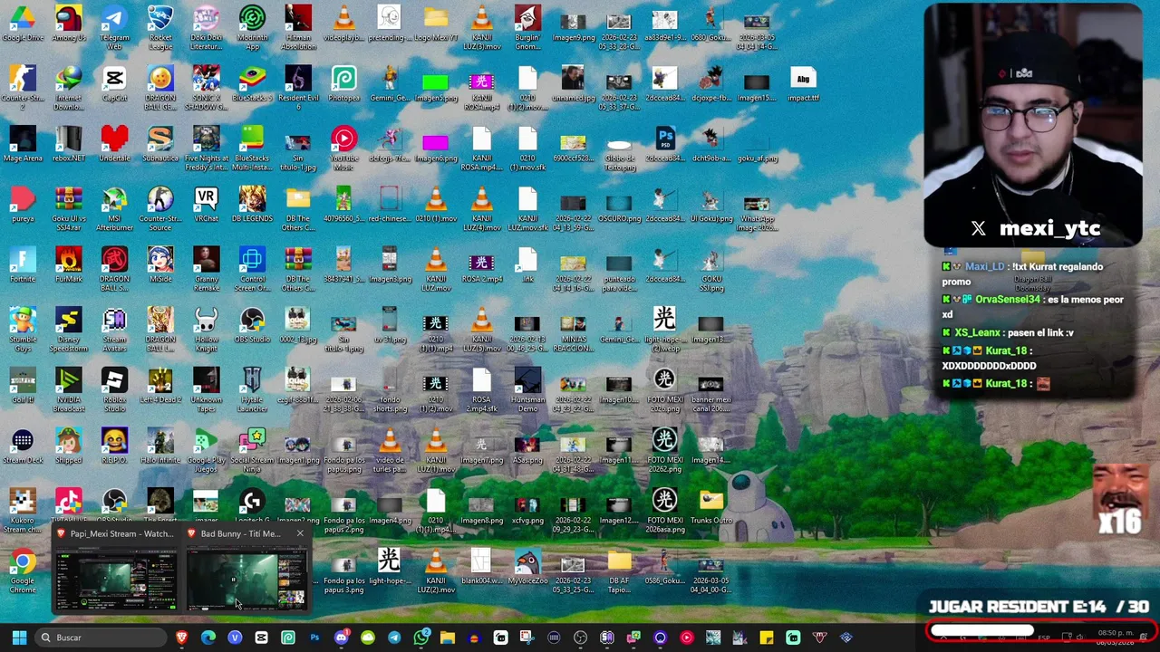Open Discord from the taskbar
The height and width of the screenshot is (652, 1160).
tap(341, 638)
